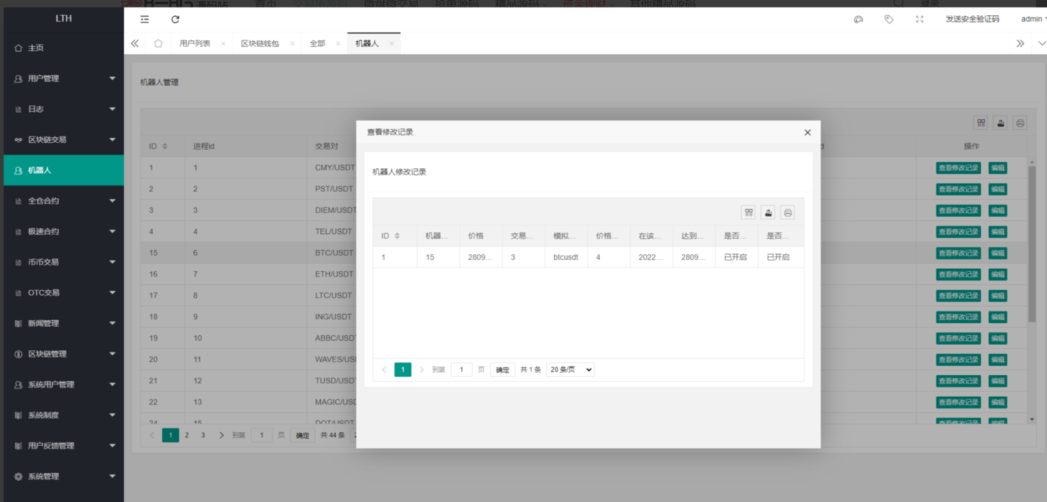Expand the 区块链交易 sidebar menu

click(64, 140)
